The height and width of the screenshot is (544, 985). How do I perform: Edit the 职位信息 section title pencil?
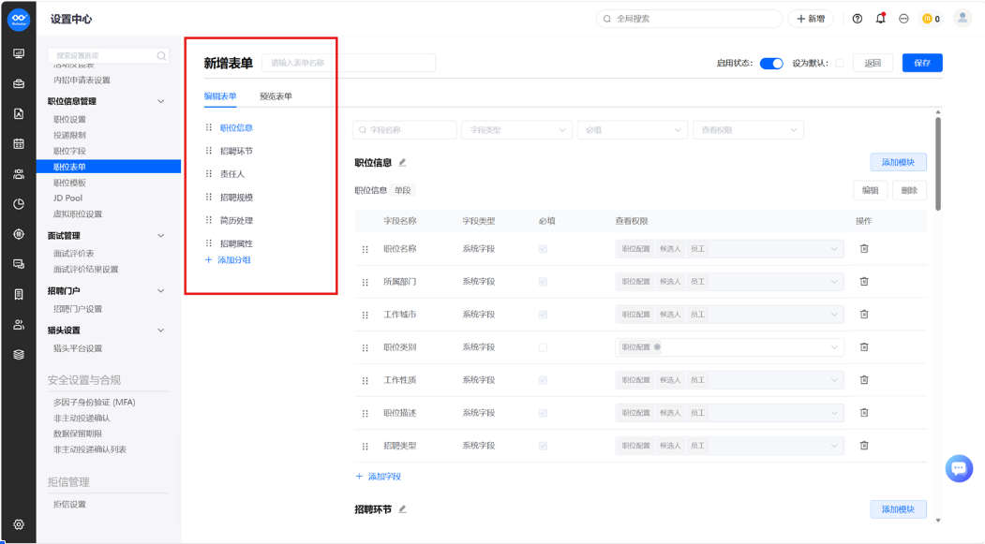[x=403, y=163]
